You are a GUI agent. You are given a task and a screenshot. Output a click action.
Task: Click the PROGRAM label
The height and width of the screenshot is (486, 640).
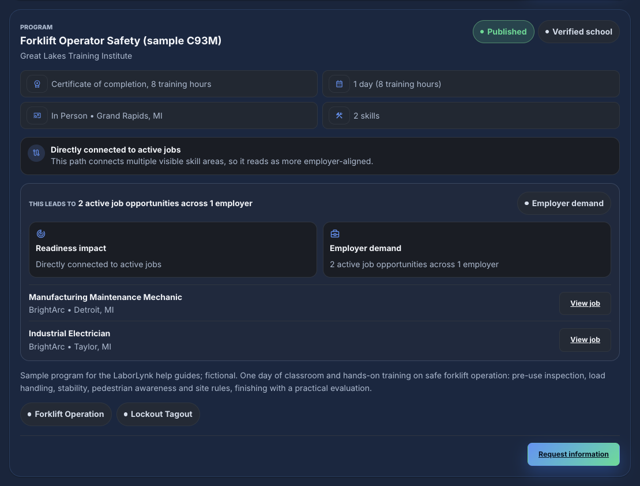tap(36, 27)
